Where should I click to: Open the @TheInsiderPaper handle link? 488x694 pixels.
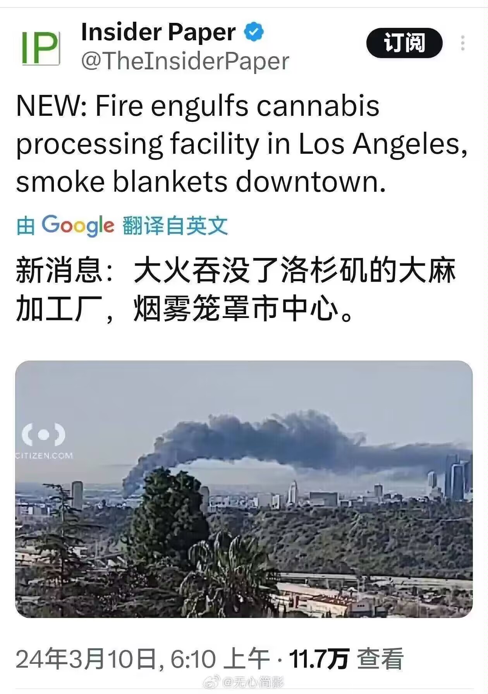point(185,61)
